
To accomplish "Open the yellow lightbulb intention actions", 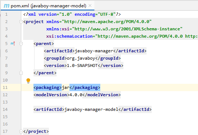I will coord(28,80).
